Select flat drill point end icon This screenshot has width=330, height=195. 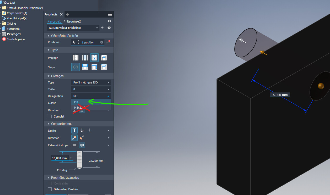click(x=74, y=145)
